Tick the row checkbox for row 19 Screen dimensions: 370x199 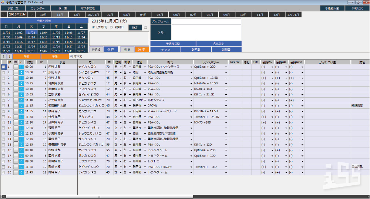(3, 167)
